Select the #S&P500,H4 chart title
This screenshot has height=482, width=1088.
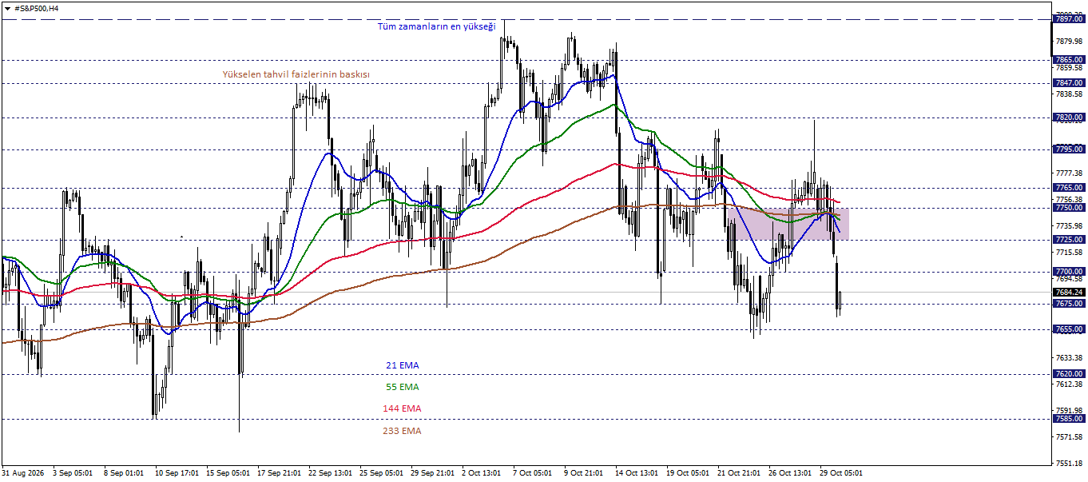pos(36,8)
